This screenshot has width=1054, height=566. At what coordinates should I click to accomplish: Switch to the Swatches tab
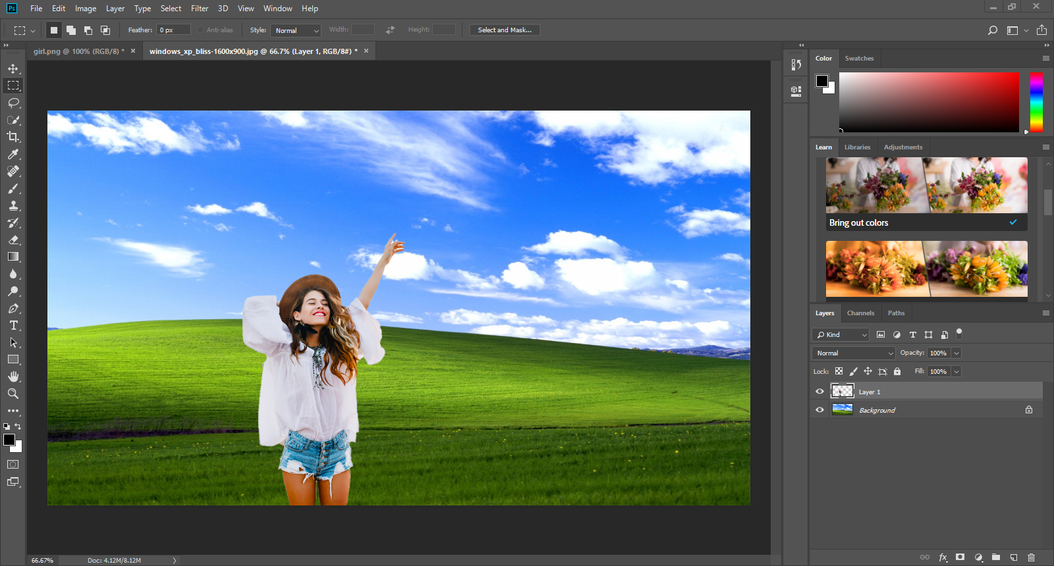pos(859,59)
